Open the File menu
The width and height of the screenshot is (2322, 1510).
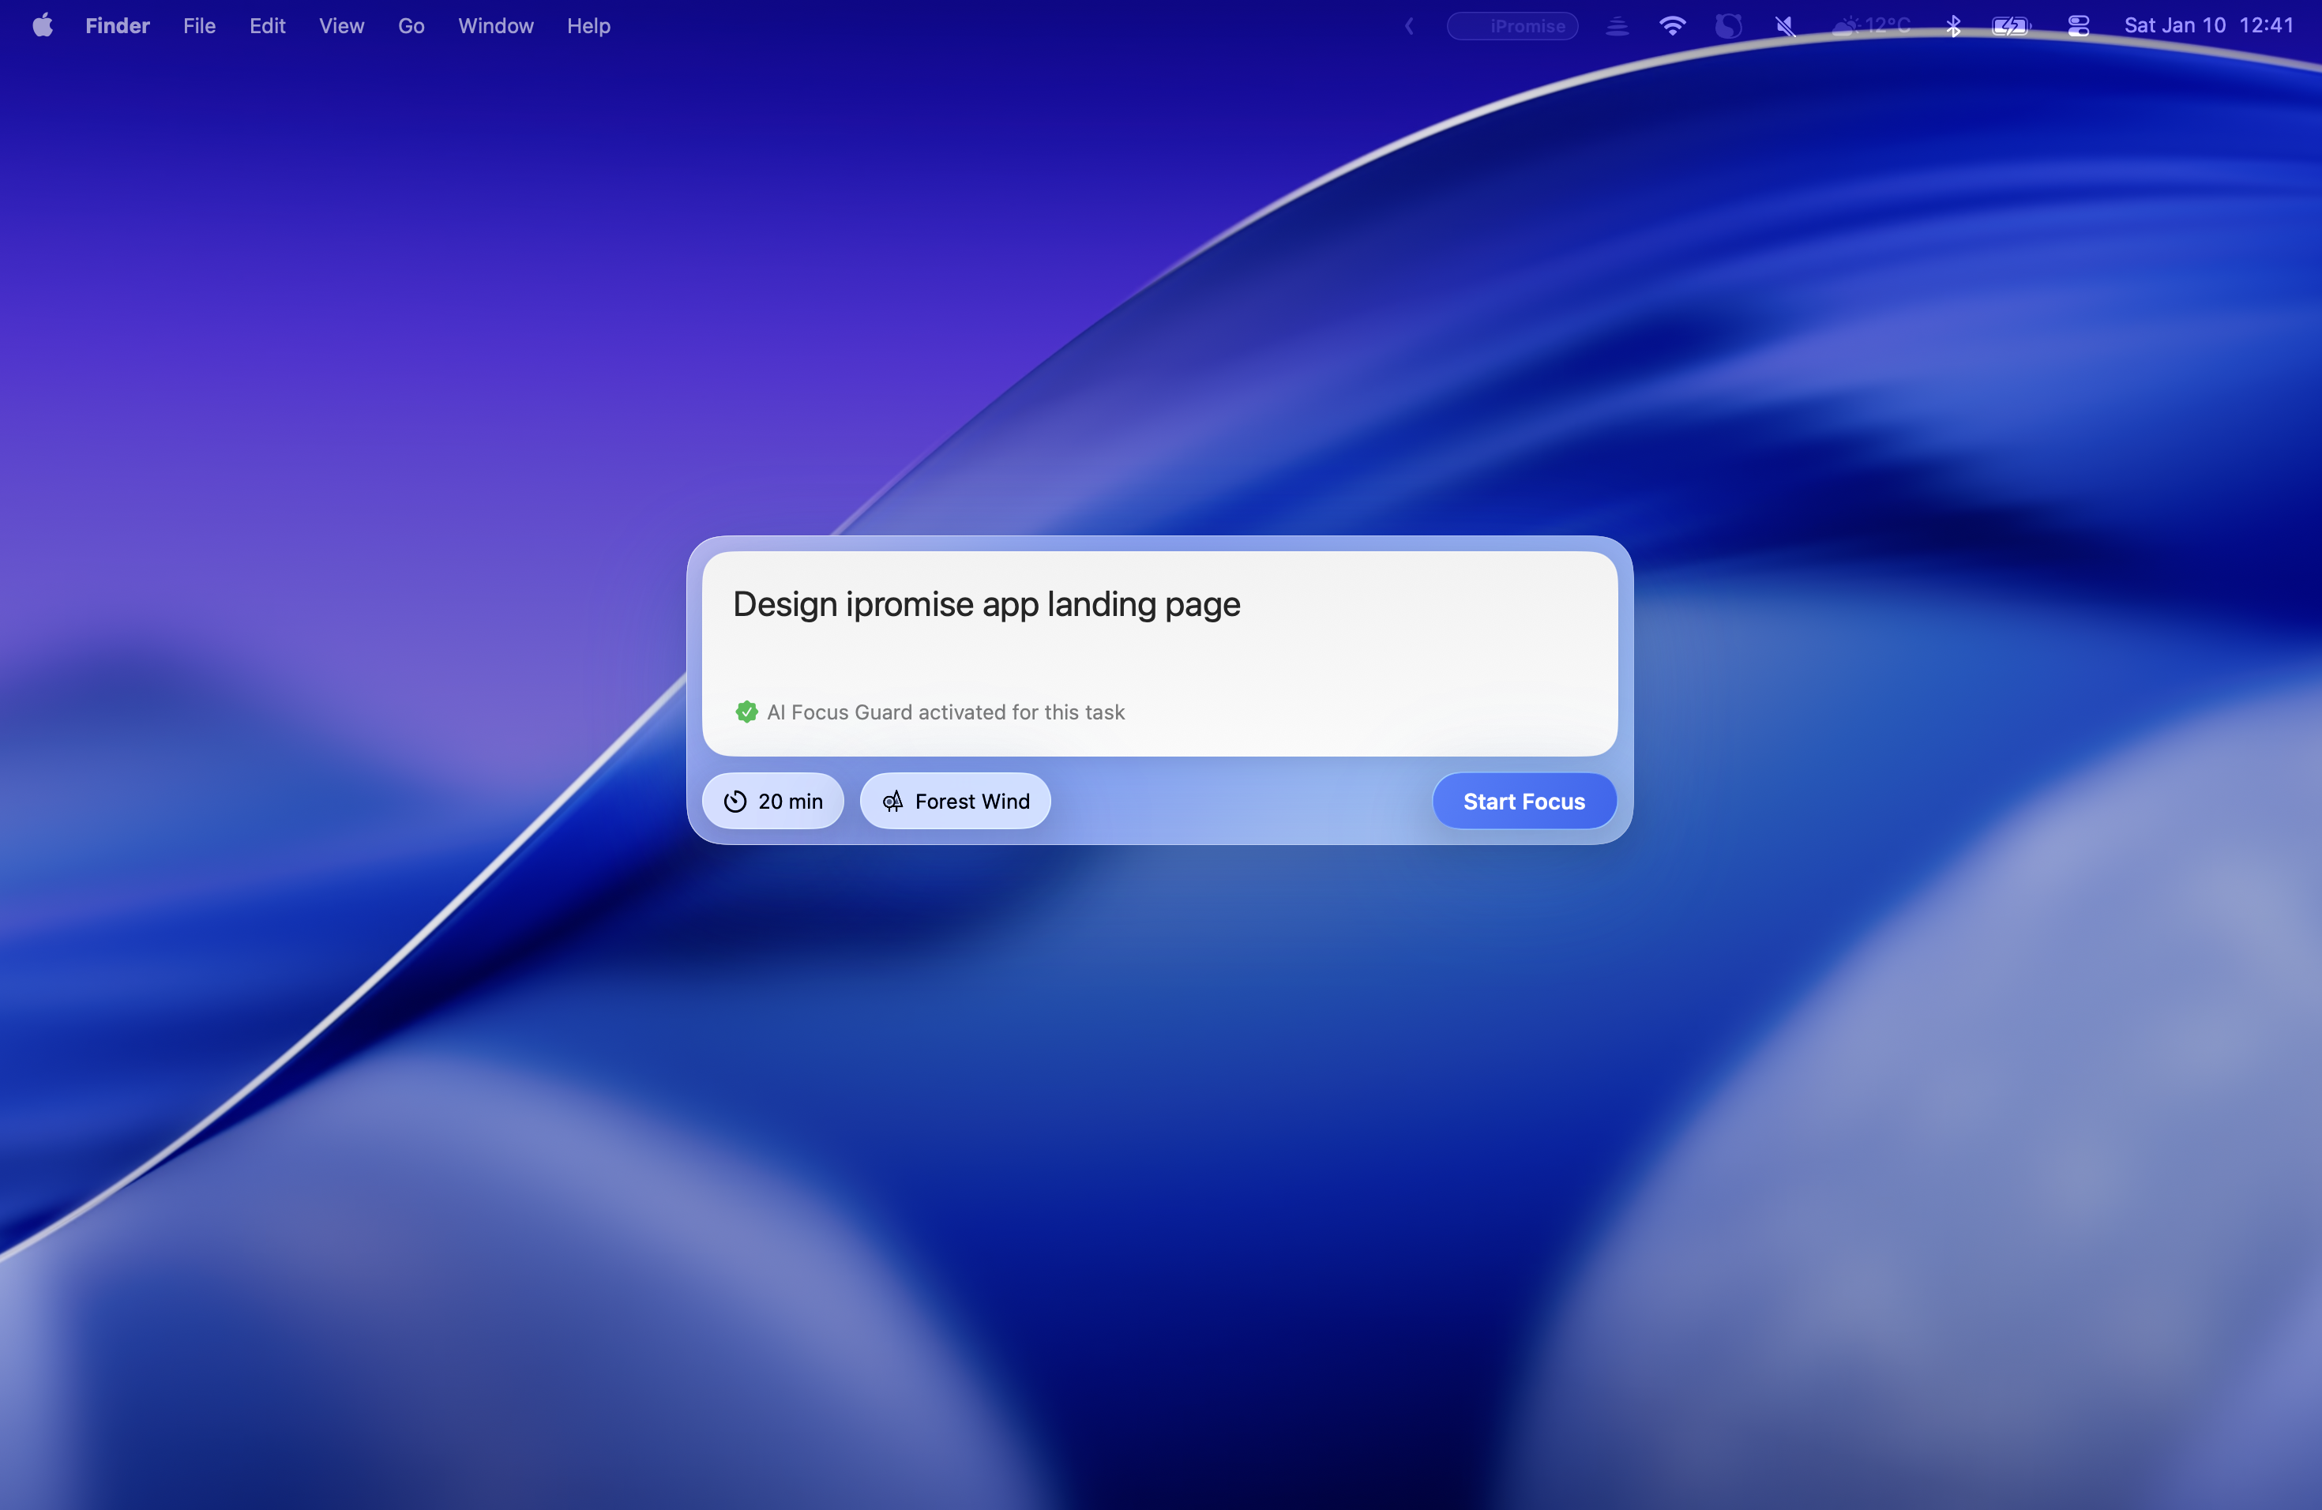pos(199,26)
